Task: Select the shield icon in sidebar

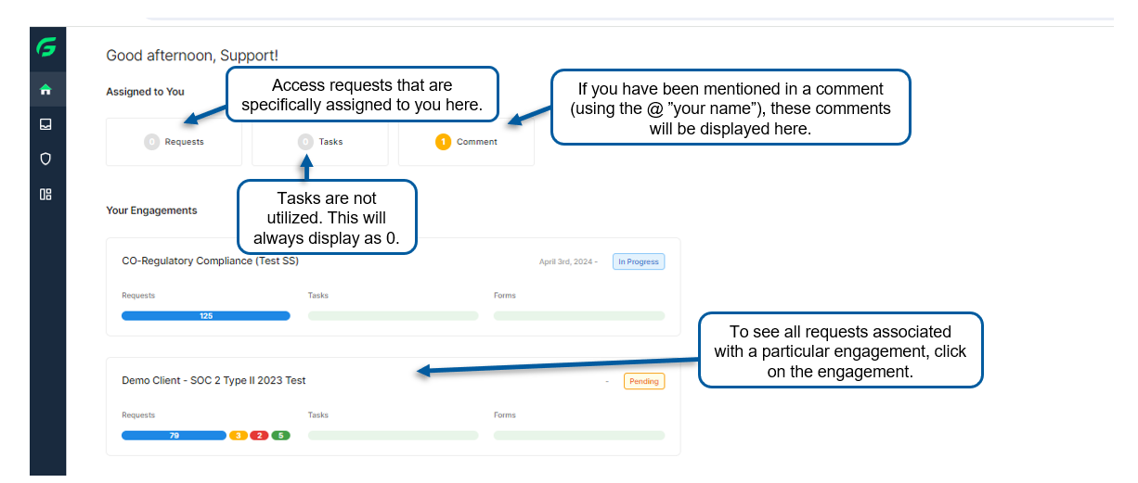Action: (45, 159)
